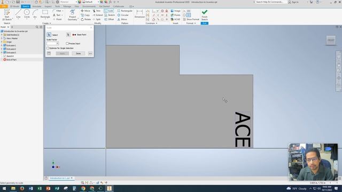Click Finish Sketch green checkmark
Screen dimensions: 342x192
(x=204, y=15)
